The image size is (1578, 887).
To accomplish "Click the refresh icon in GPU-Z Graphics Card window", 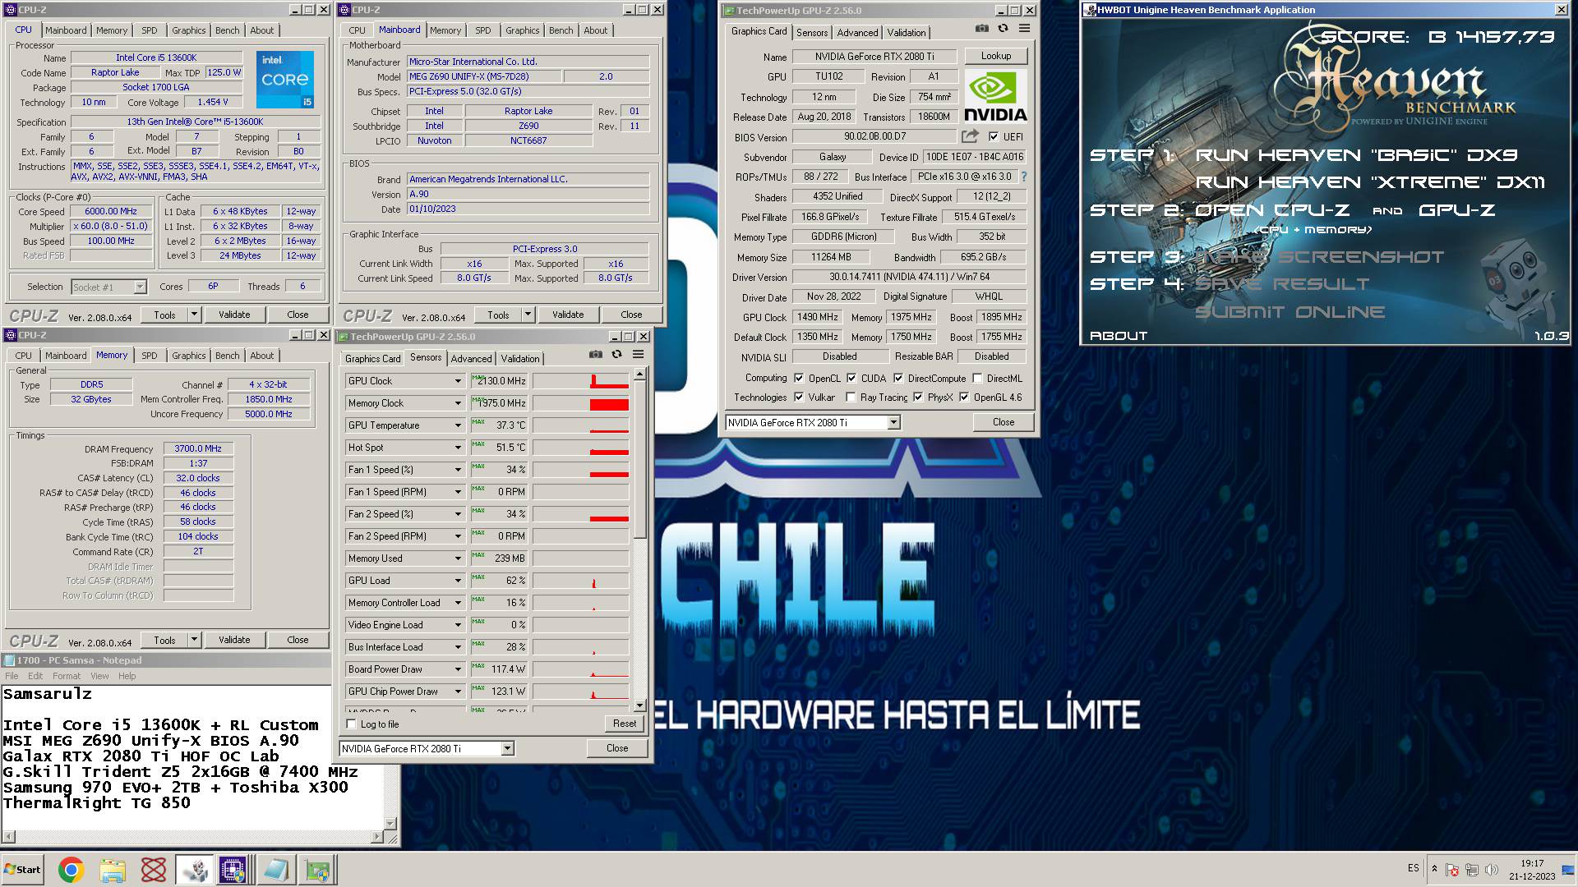I will pyautogui.click(x=1003, y=28).
